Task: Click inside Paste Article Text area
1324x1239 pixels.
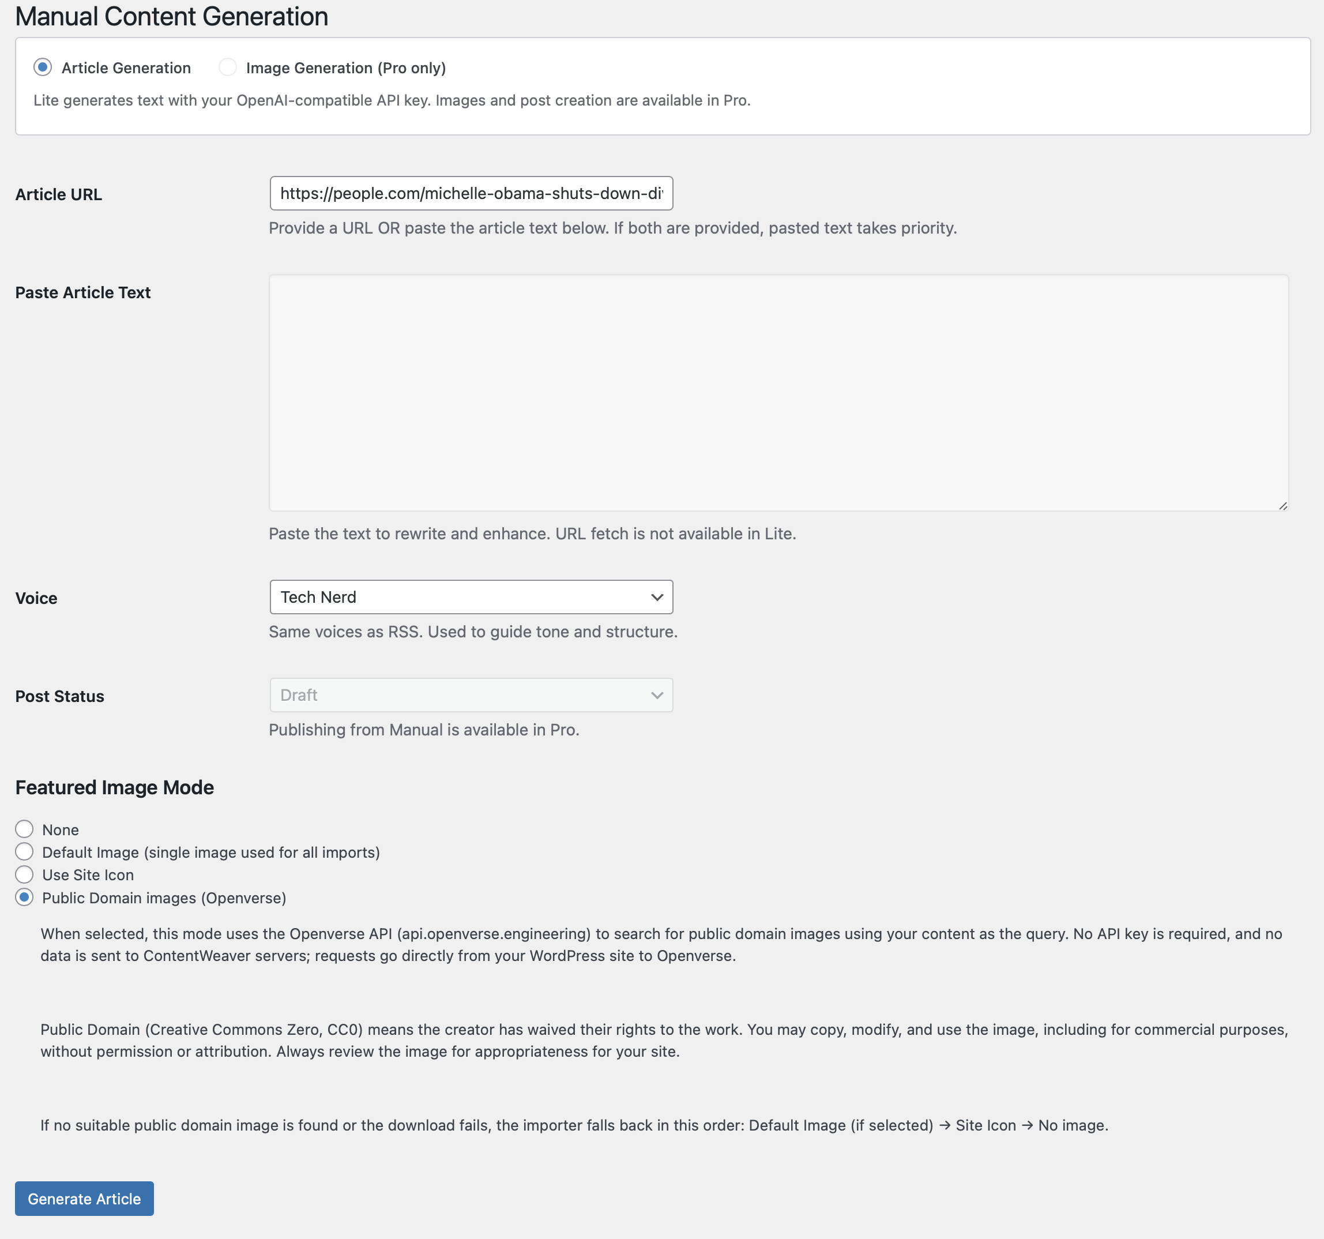Action: pyautogui.click(x=778, y=392)
